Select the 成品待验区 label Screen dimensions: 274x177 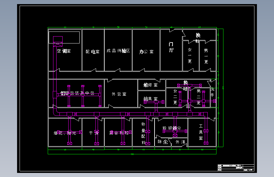[118, 51]
